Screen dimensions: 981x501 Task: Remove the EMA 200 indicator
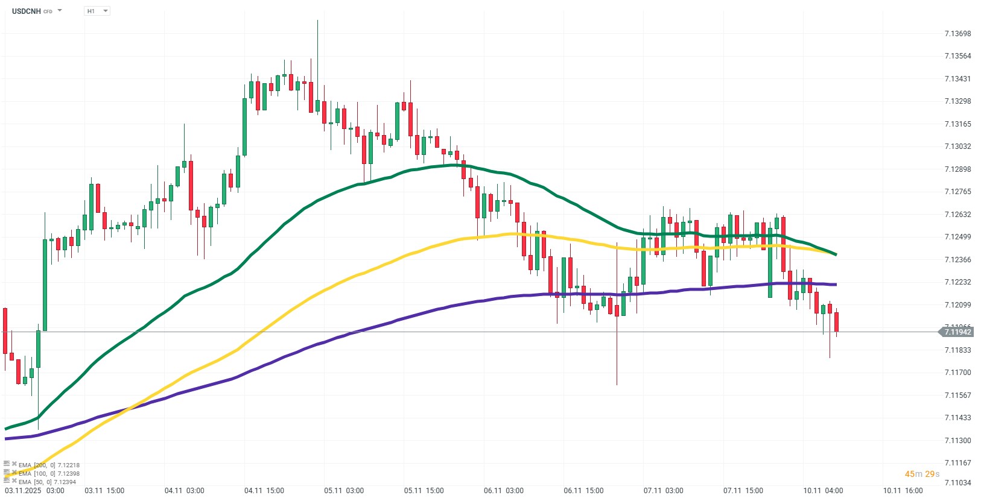click(14, 464)
